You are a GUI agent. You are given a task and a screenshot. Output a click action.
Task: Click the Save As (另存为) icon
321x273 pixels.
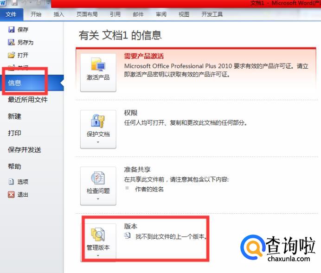pos(12,43)
